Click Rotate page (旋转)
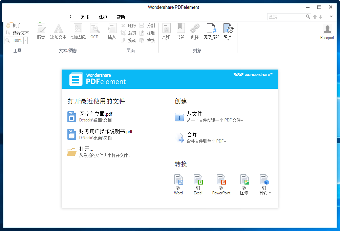The width and height of the screenshot is (340, 231). pyautogui.click(x=129, y=40)
